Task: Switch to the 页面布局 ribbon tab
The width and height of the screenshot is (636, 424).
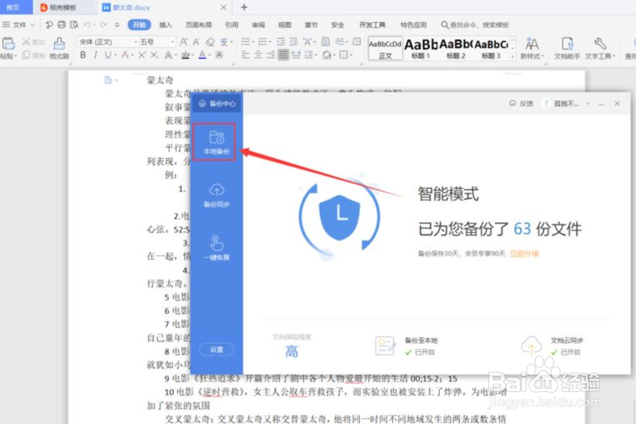Action: pos(199,25)
